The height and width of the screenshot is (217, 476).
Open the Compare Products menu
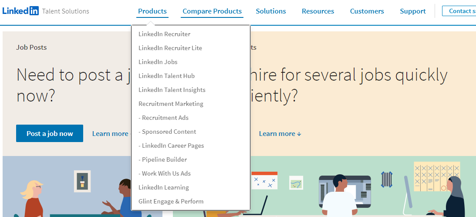[212, 11]
